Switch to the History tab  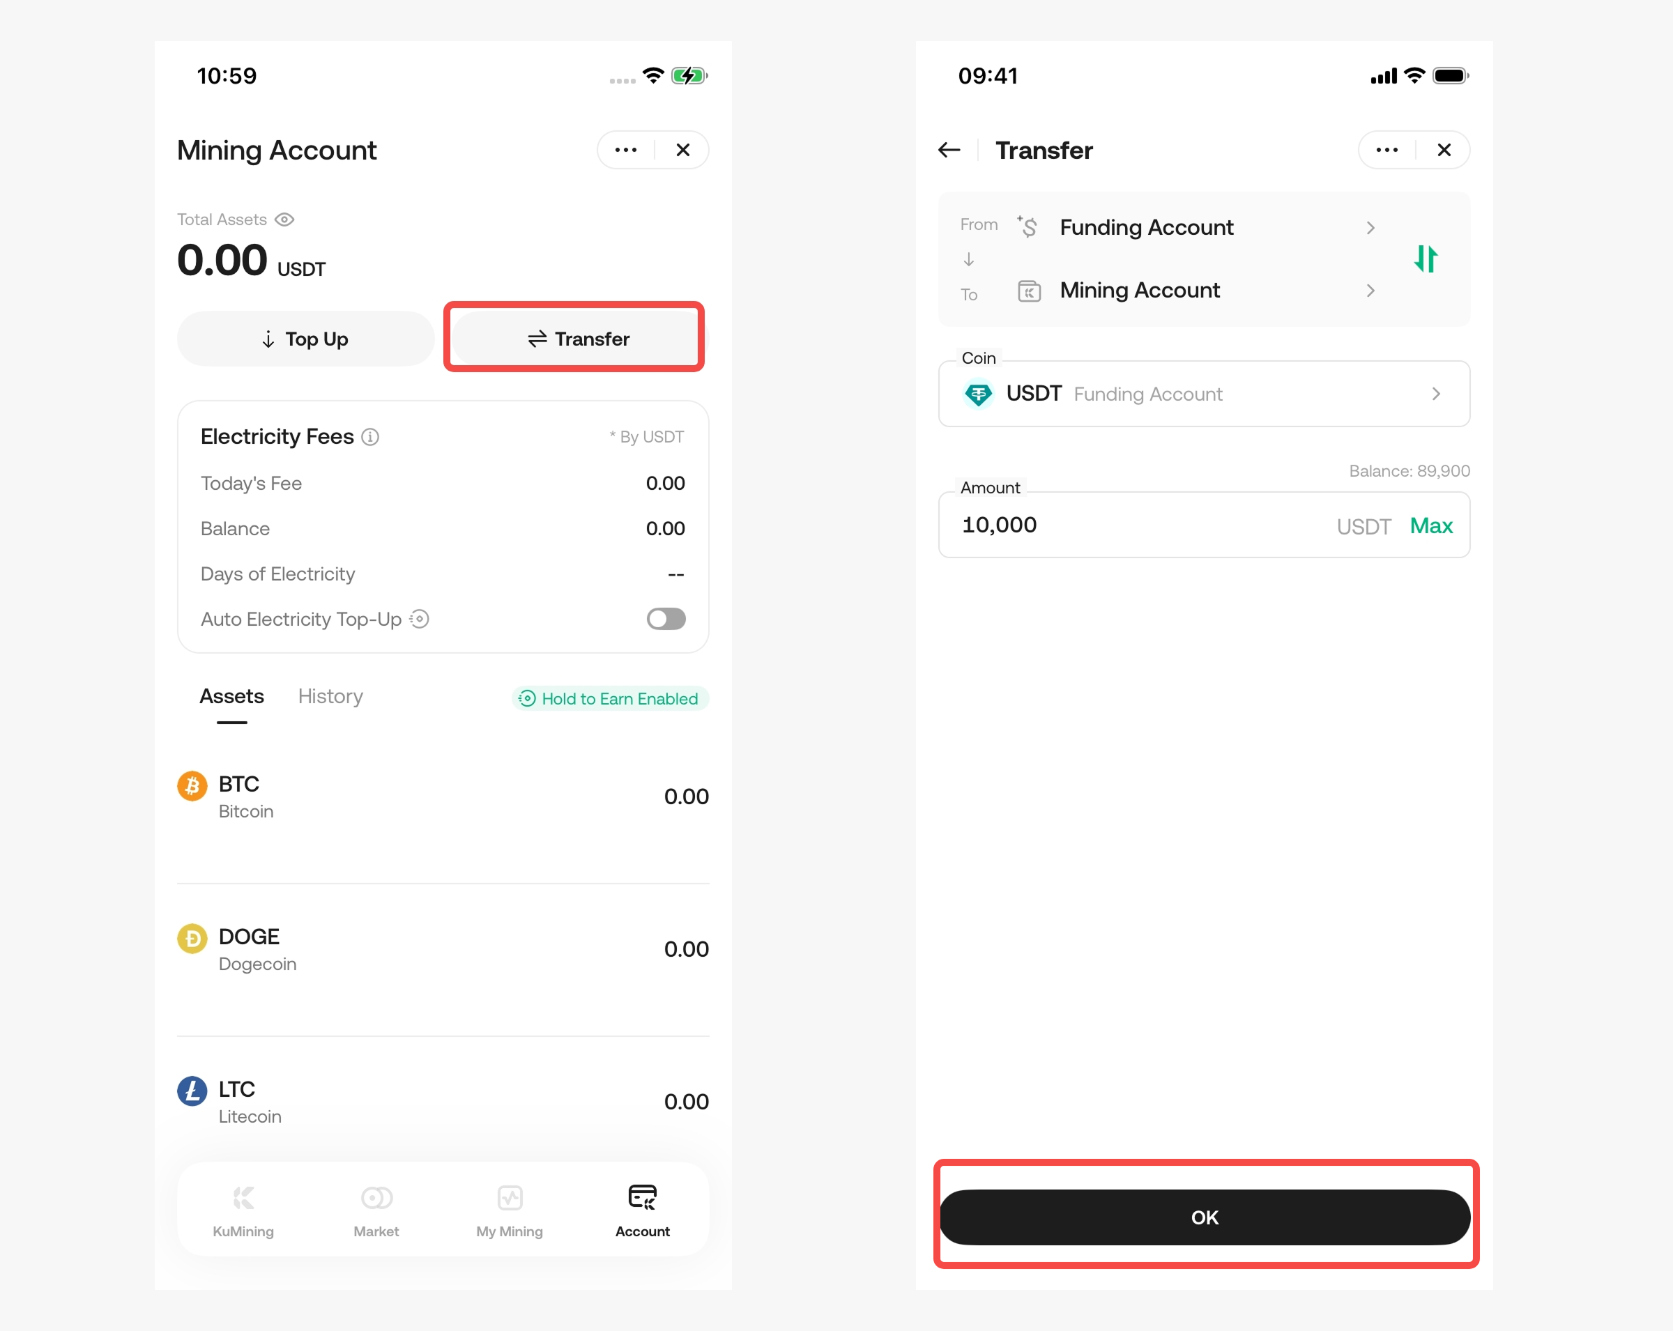tap(330, 697)
